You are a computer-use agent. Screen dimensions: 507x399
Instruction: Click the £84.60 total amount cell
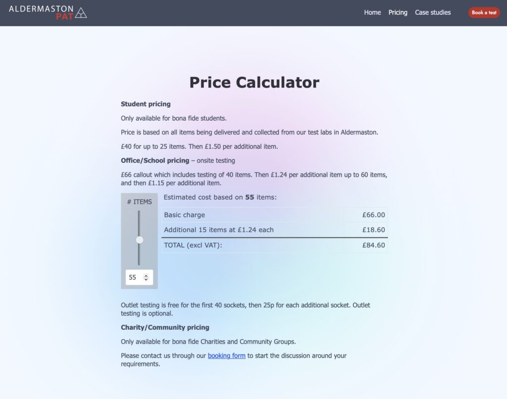[x=373, y=245]
